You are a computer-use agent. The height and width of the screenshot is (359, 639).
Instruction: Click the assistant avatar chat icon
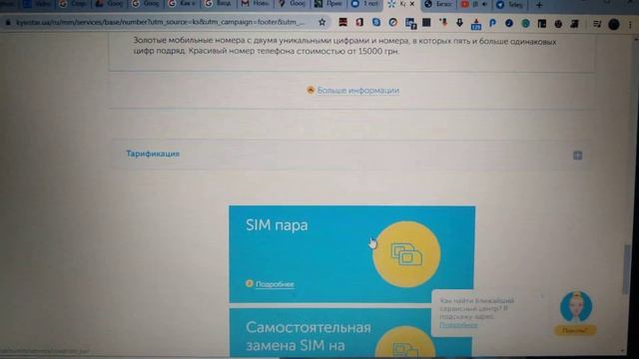[x=576, y=307]
